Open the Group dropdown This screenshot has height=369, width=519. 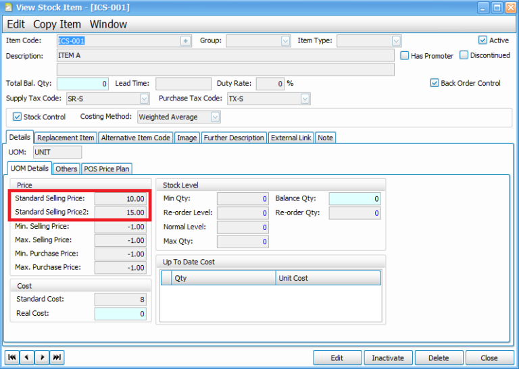tap(285, 41)
